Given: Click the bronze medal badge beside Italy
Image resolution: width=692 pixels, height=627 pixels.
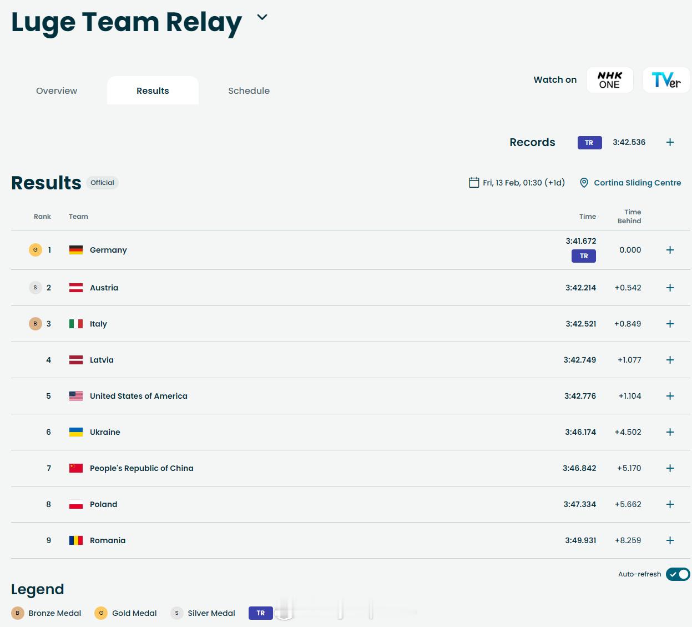Looking at the screenshot, I should coord(36,324).
